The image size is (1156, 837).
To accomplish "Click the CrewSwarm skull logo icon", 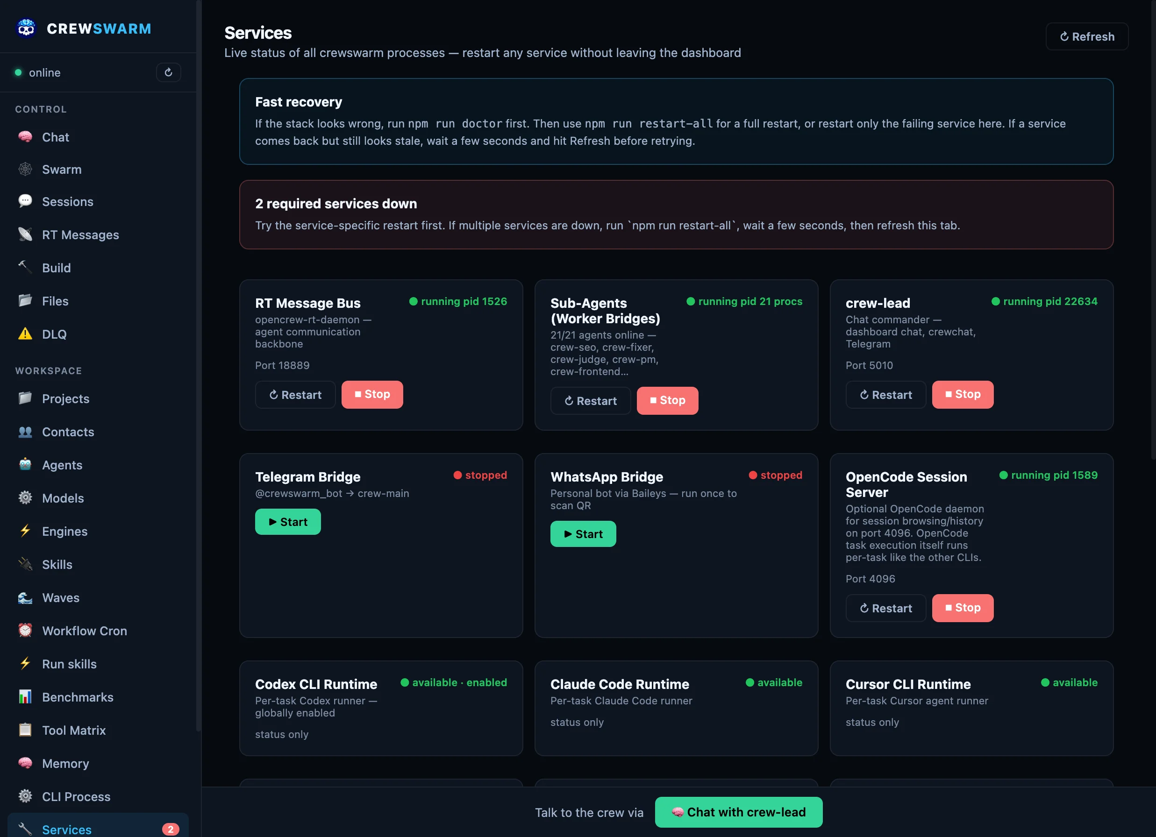I will click(x=26, y=28).
